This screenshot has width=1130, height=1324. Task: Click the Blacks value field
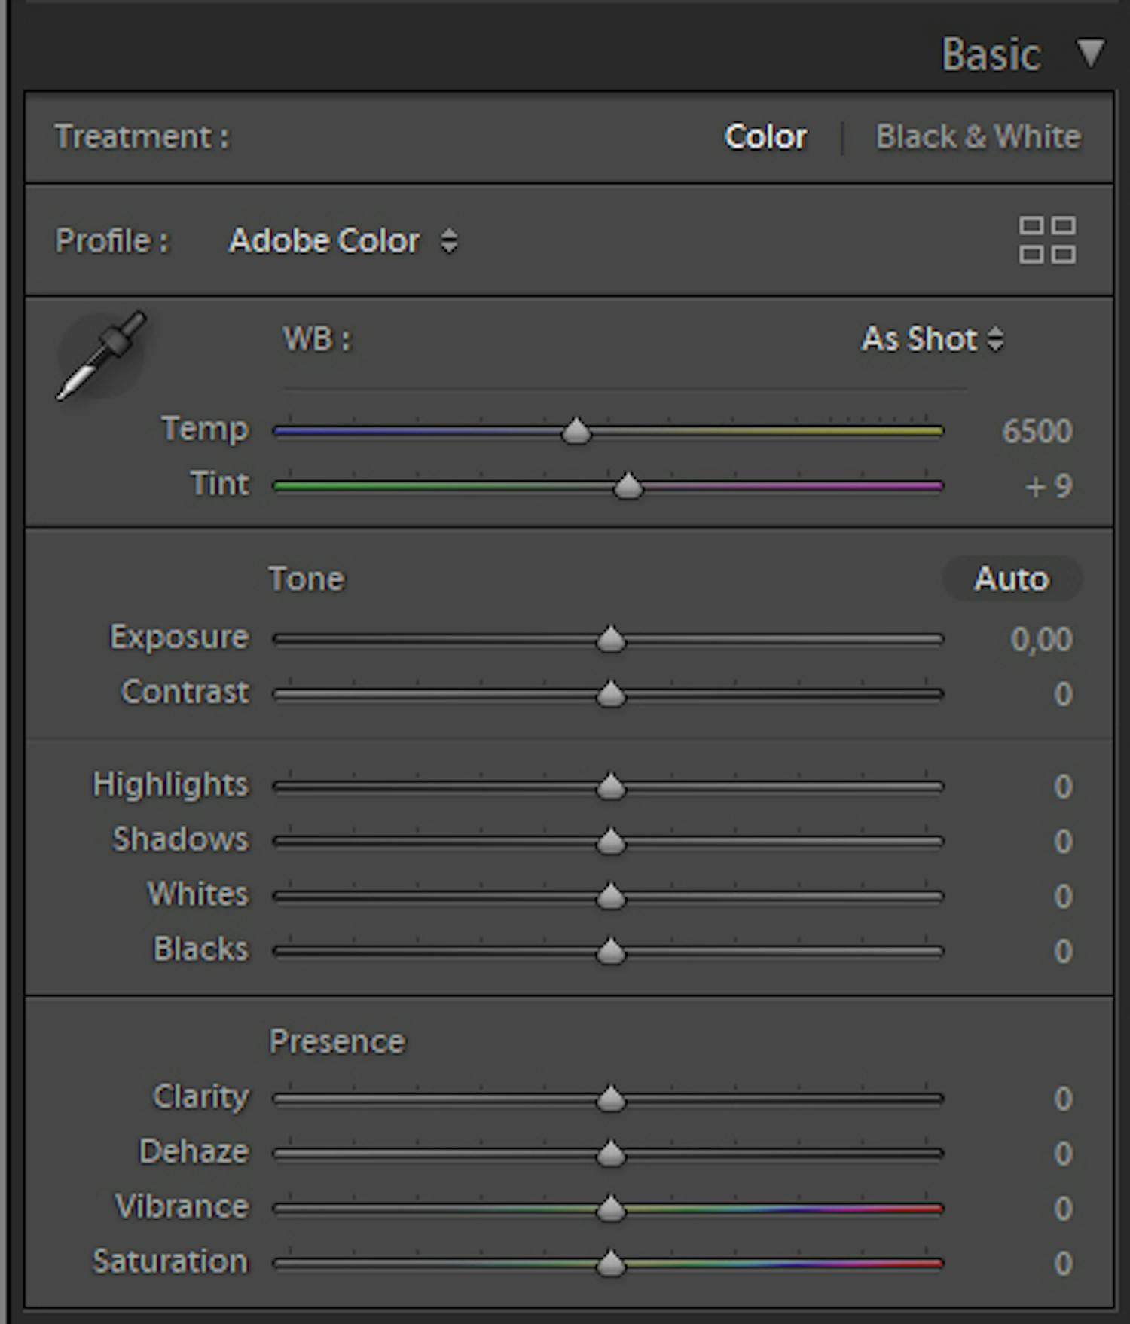[x=1063, y=952]
